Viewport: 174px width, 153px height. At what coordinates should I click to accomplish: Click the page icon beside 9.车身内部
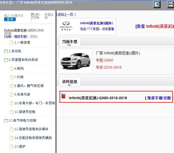coord(12,95)
